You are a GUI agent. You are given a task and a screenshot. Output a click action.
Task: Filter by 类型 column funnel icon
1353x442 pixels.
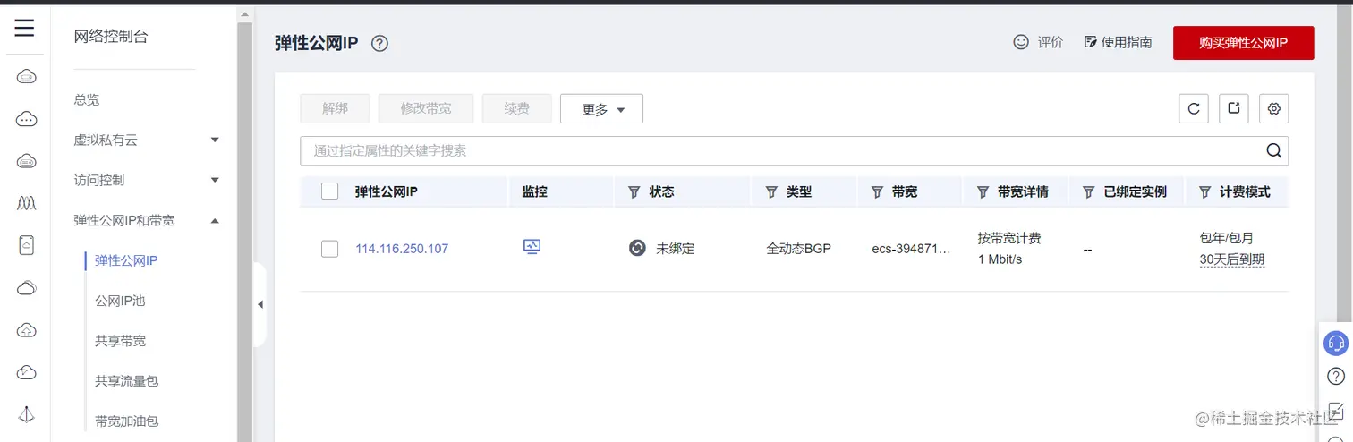(x=771, y=192)
